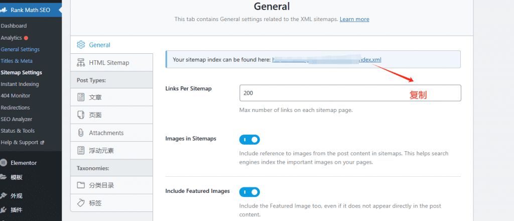The height and width of the screenshot is (221, 514).
Task: Collapse the Rank Math SEO menu arrow
Action: click(60, 10)
